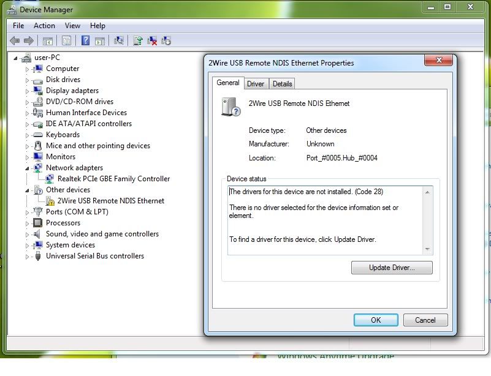
Task: Select the General tab
Action: 228,83
